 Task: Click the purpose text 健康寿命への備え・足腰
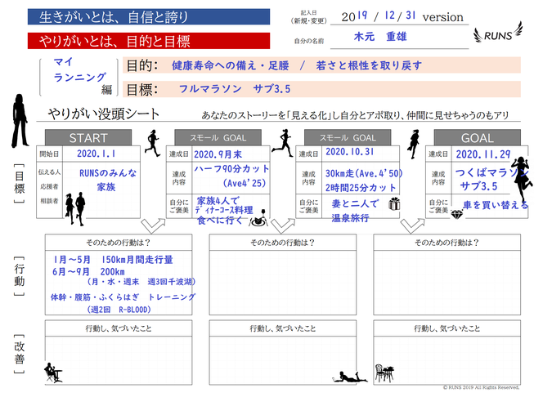[231, 65]
